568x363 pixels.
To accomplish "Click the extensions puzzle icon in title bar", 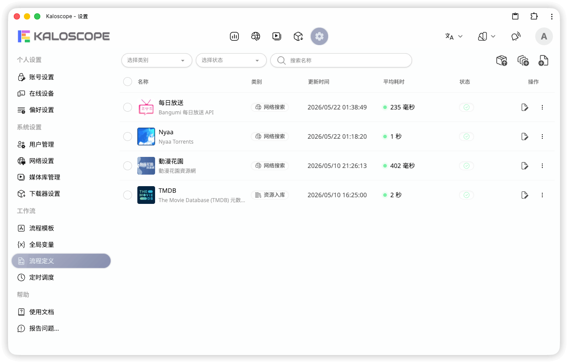I will click(534, 16).
